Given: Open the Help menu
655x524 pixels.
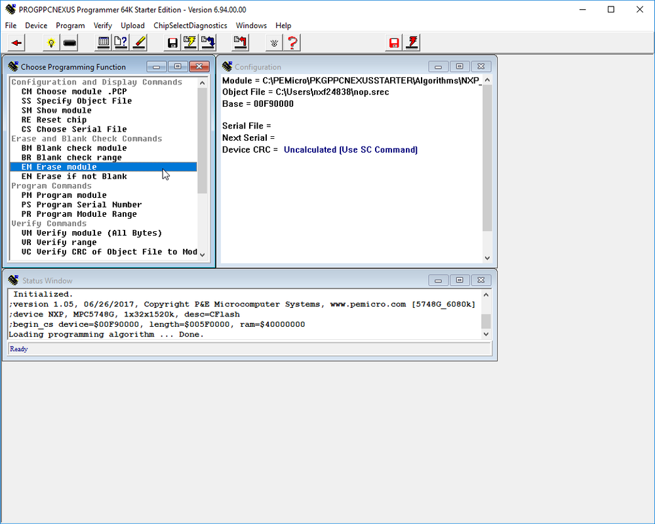Looking at the screenshot, I should (283, 26).
